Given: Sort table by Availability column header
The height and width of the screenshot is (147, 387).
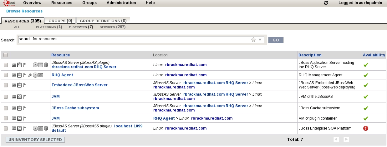Looking at the screenshot, I should 374,55.
